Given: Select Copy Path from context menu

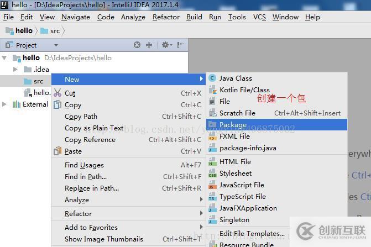Looking at the screenshot, I should 128,116.
